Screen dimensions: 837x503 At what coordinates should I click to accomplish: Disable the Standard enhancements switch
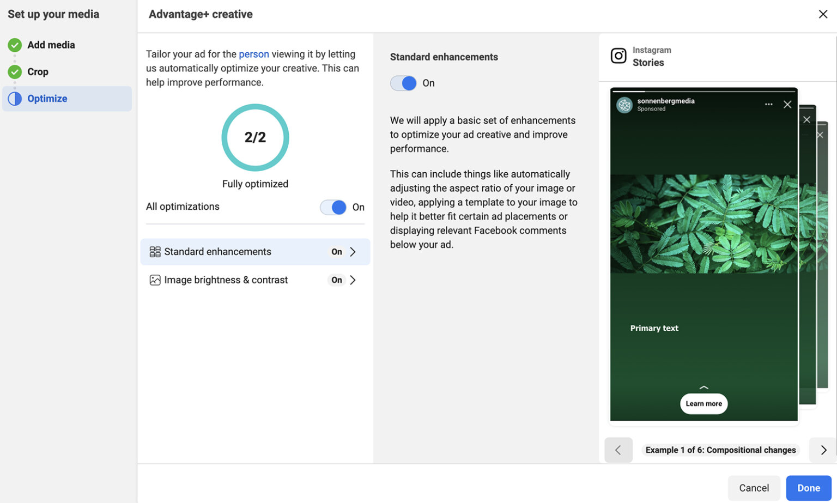click(x=403, y=83)
